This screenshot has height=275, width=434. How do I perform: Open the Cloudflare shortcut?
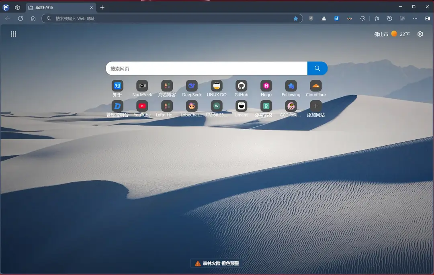(315, 86)
